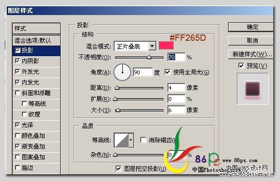Screen dimensions: 280x181
Task: Click the angle field showing 90
Action: coord(143,72)
